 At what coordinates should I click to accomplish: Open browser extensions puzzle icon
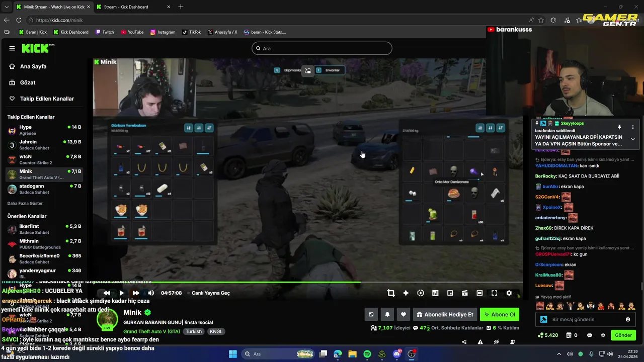tap(553, 20)
